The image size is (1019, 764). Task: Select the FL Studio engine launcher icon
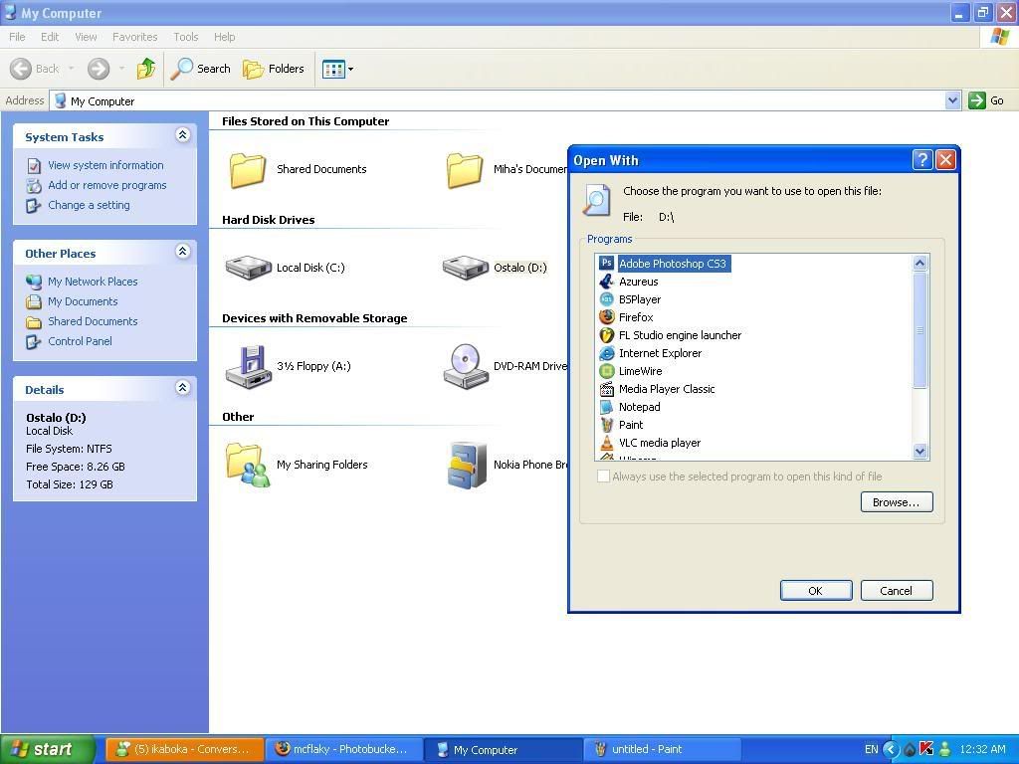[x=606, y=335]
